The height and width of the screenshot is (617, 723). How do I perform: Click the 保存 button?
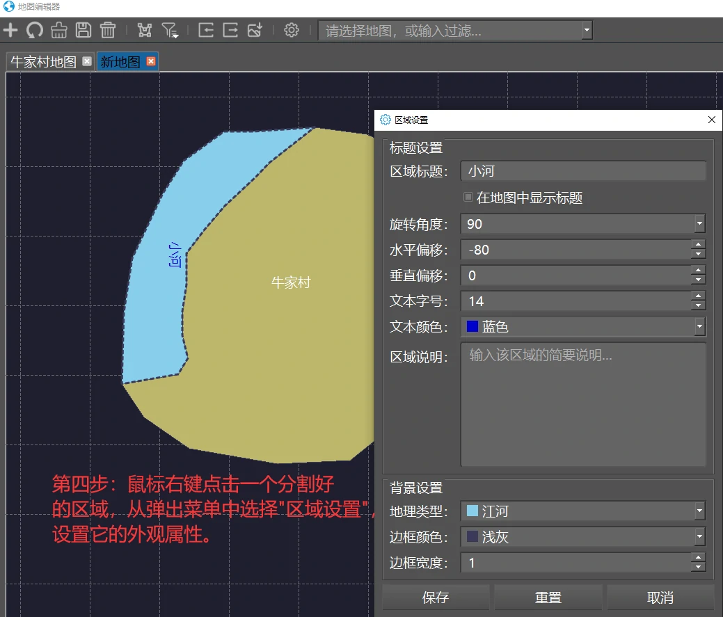coord(436,598)
